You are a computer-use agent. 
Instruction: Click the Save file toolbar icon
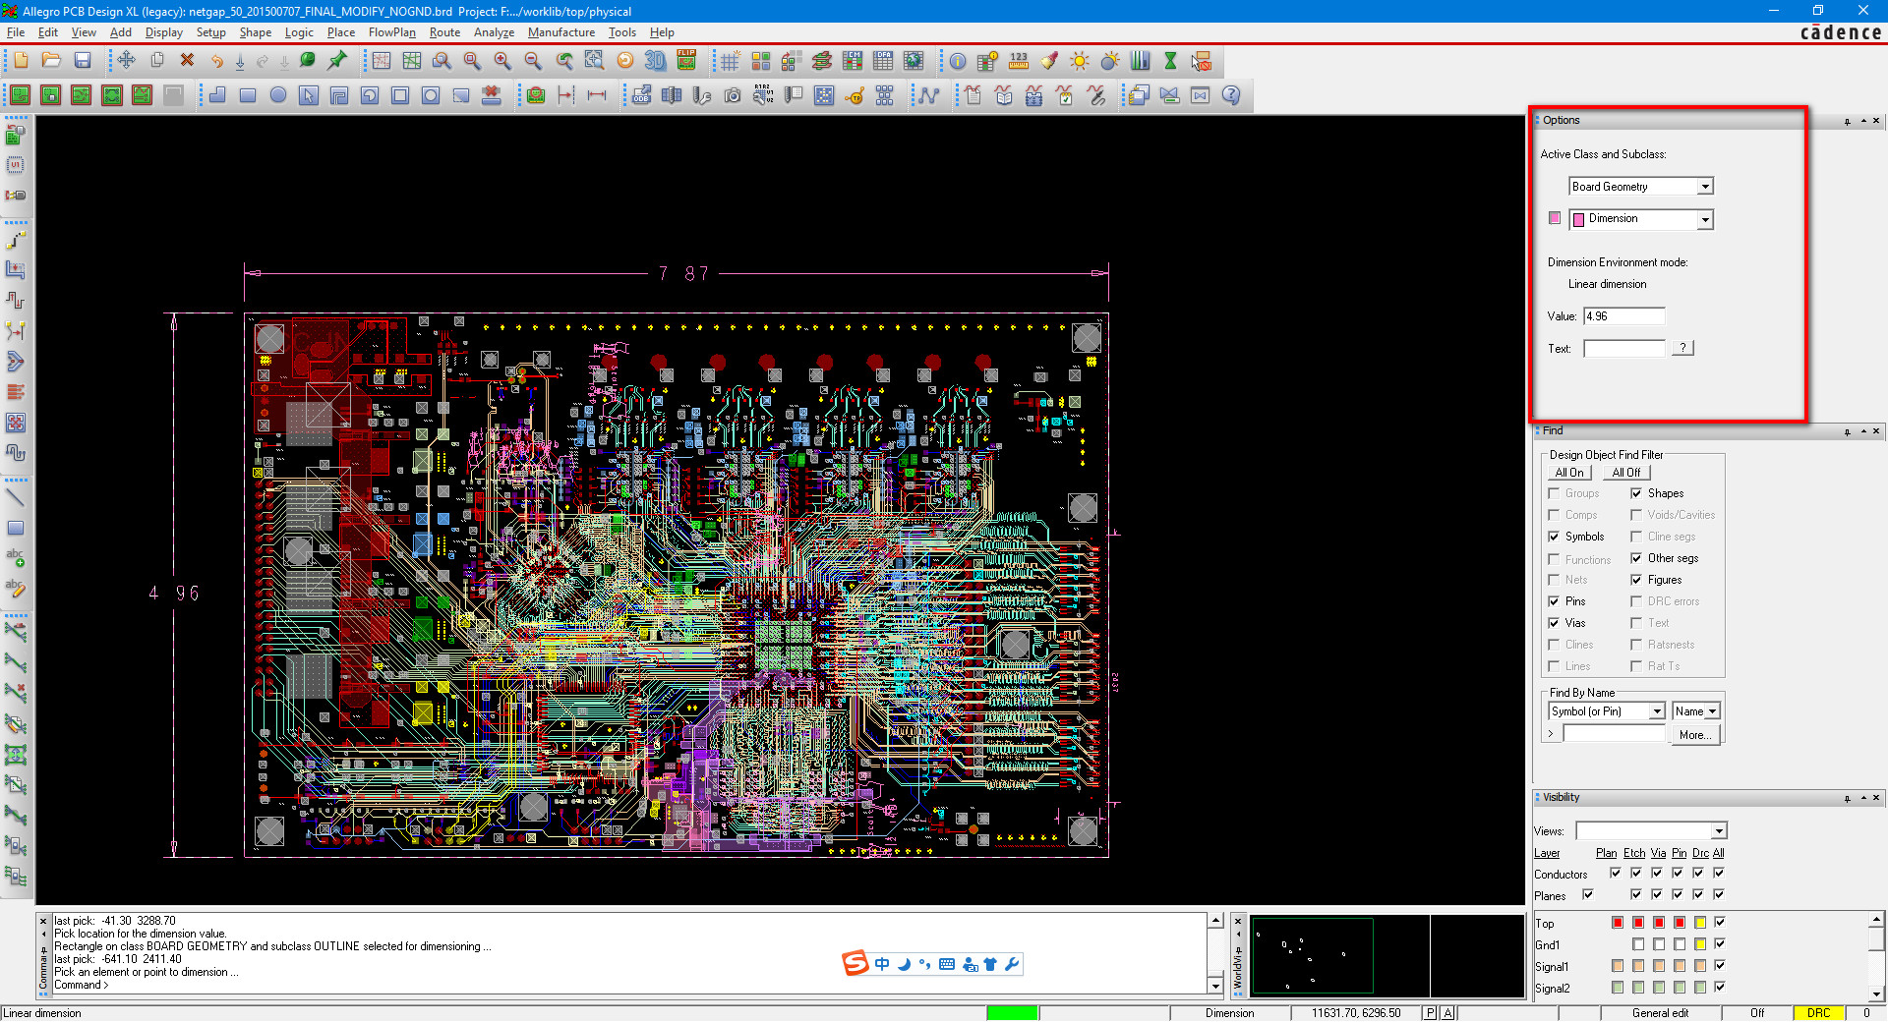(x=83, y=61)
